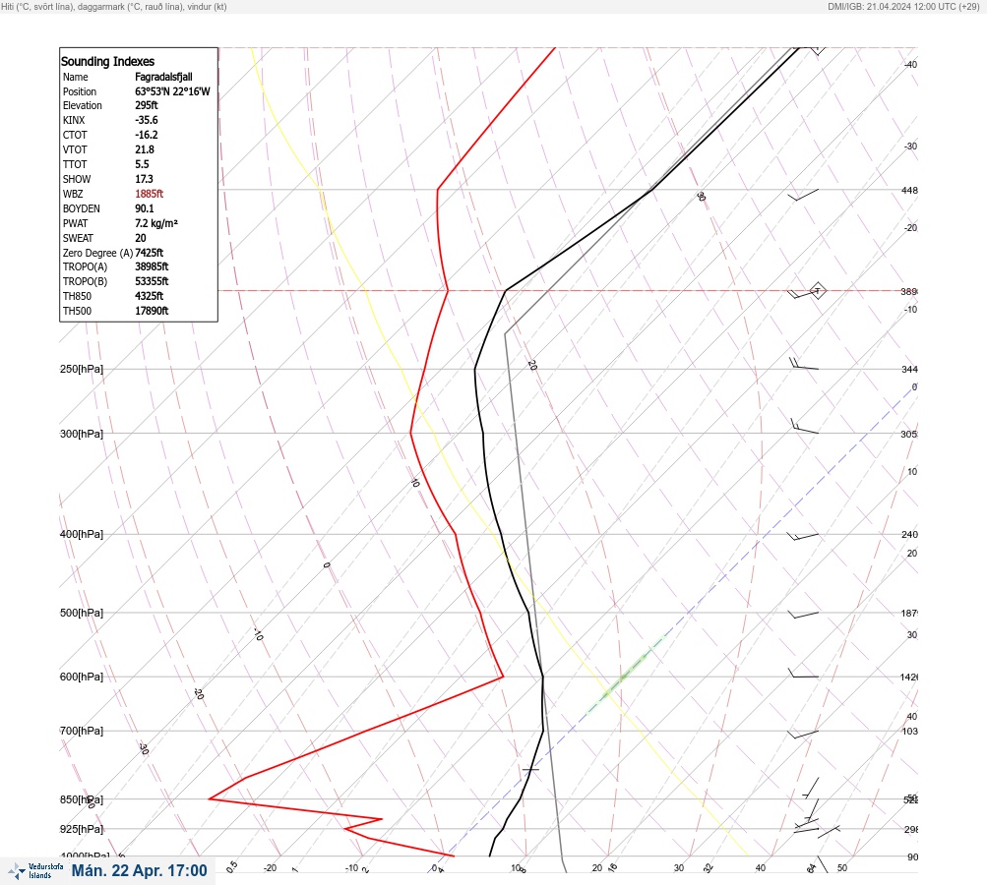Click the wind barb at 400 hPa
The image size is (987, 885).
[803, 536]
